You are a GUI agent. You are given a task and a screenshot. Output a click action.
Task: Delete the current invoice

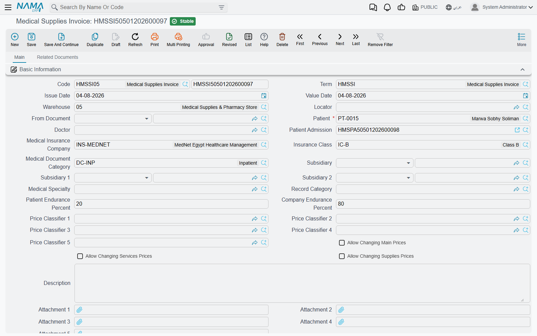(282, 40)
